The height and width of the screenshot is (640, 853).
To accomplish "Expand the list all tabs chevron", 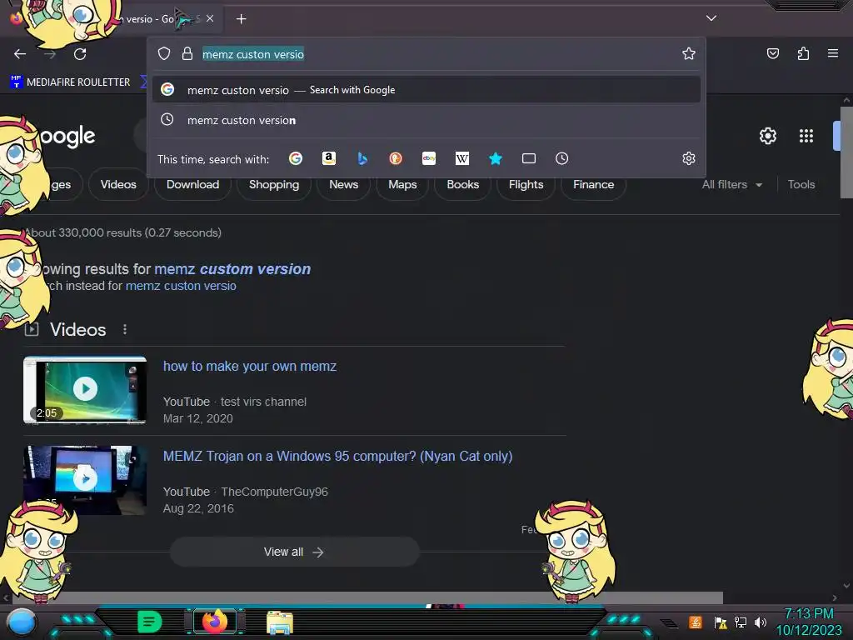I will [x=711, y=18].
